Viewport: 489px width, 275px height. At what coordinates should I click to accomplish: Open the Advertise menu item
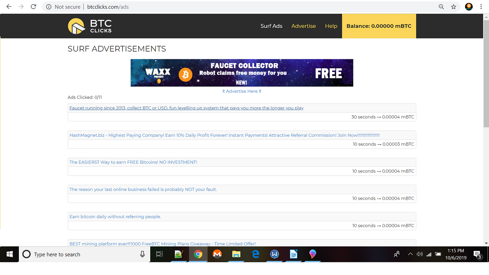click(304, 26)
